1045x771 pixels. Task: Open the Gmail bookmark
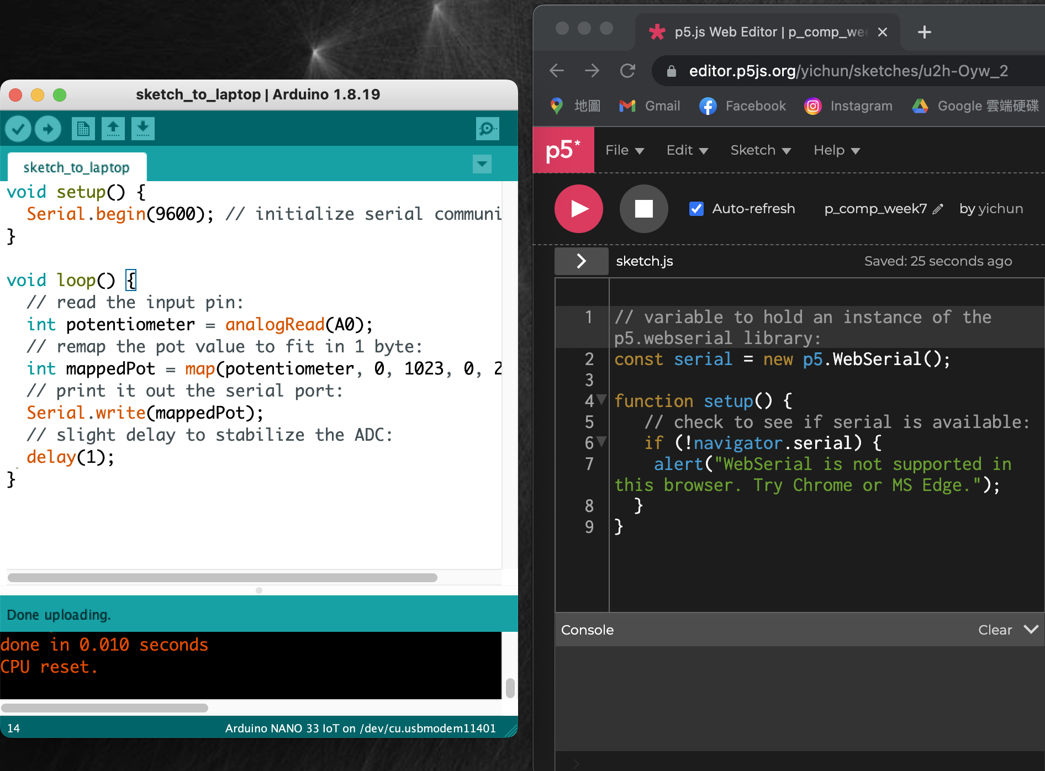650,106
